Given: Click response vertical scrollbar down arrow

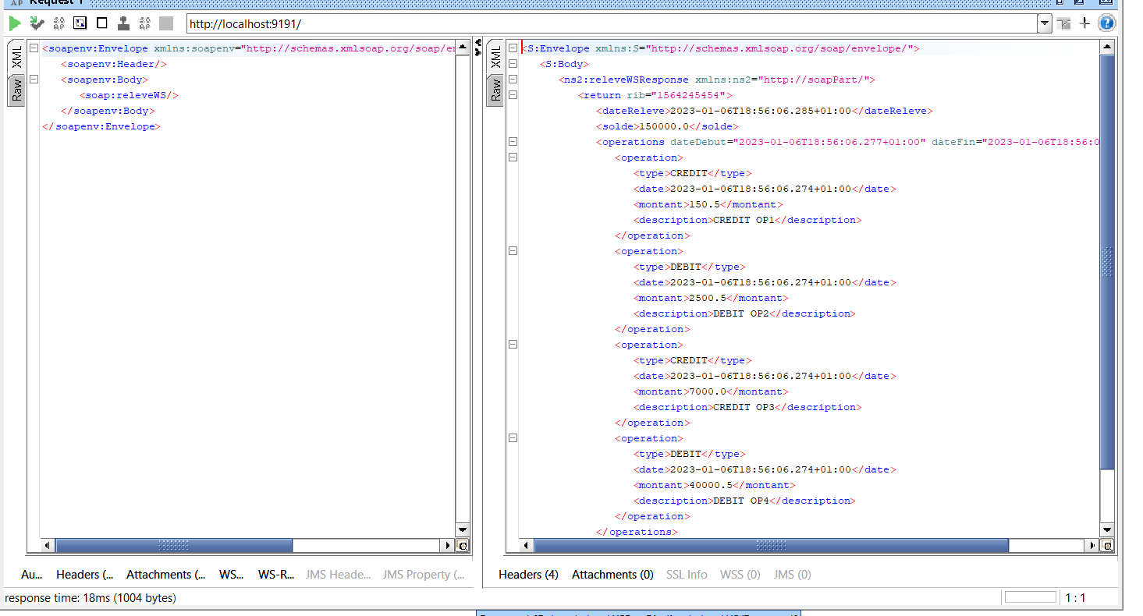Looking at the screenshot, I should (1107, 530).
